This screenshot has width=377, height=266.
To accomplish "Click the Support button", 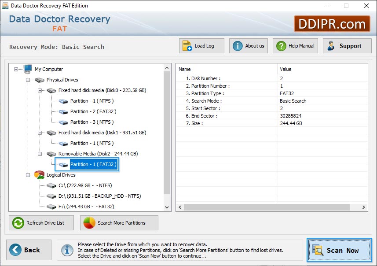I will tap(347, 46).
